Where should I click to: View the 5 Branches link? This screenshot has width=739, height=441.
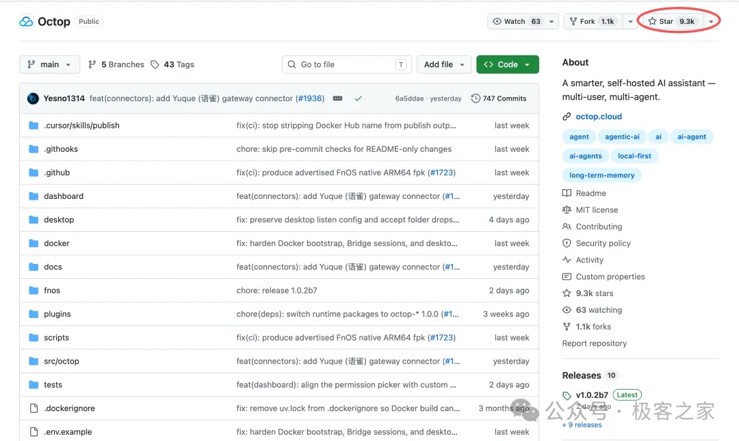coord(116,64)
